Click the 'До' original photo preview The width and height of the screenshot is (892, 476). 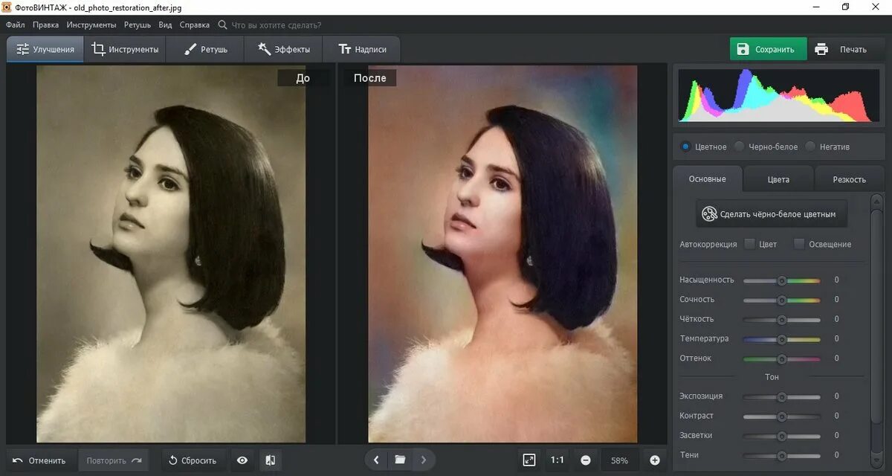[x=171, y=254]
